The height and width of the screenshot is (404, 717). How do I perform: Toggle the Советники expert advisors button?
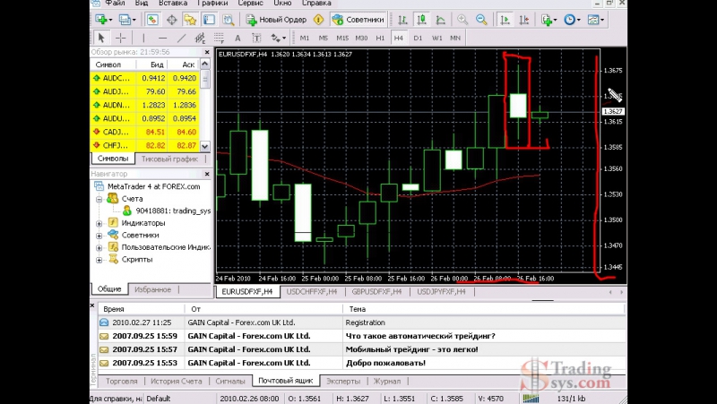pos(358,20)
